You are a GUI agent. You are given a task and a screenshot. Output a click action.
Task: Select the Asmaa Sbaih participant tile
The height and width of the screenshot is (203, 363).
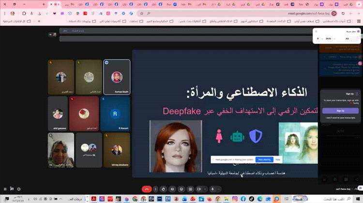[x=116, y=77]
